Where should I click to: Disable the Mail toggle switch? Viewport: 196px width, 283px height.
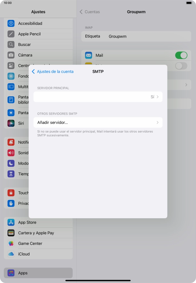[x=181, y=55]
